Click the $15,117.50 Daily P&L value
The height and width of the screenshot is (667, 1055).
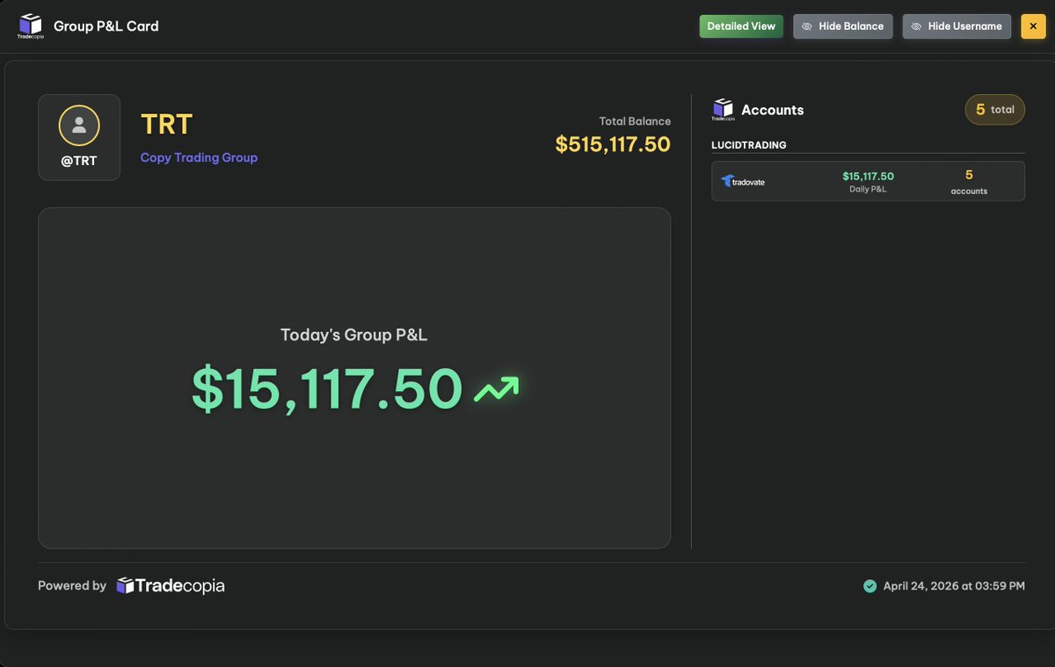[868, 177]
